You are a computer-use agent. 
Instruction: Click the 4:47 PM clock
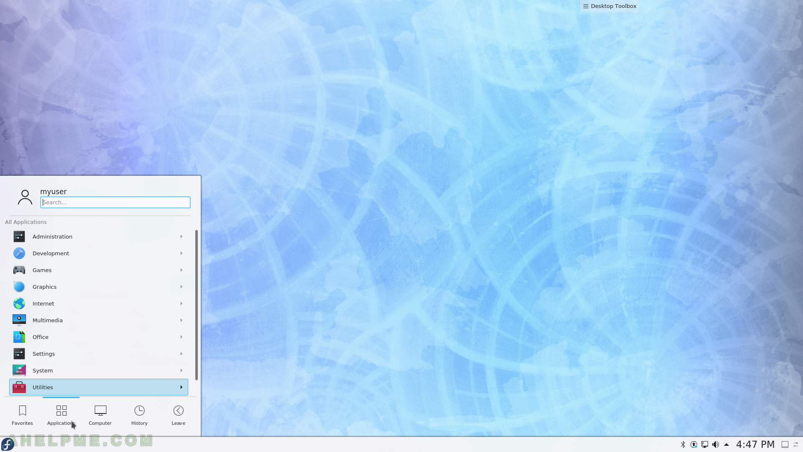(x=755, y=444)
